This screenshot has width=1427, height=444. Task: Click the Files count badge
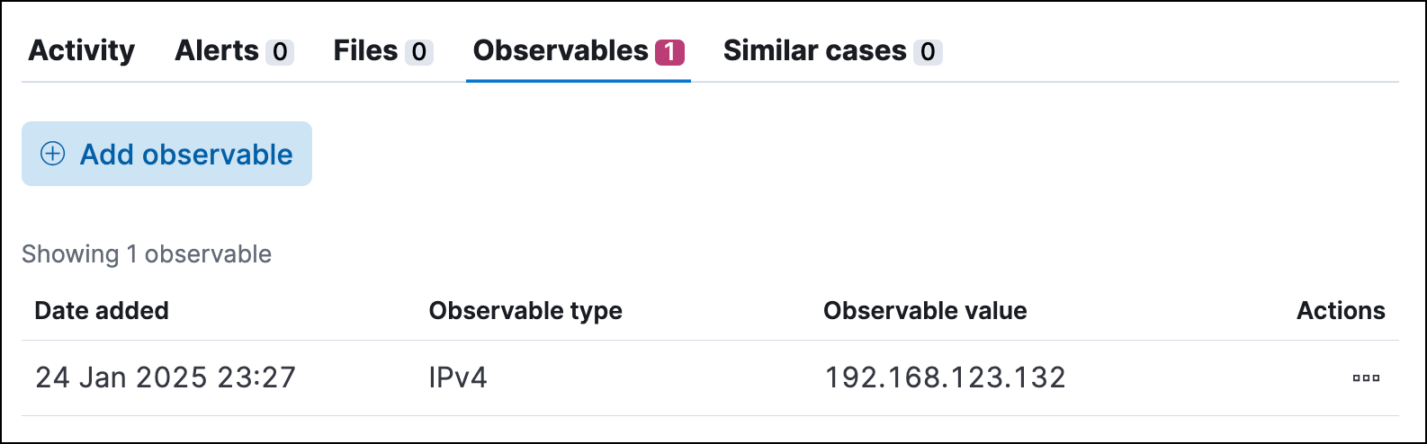(x=418, y=52)
